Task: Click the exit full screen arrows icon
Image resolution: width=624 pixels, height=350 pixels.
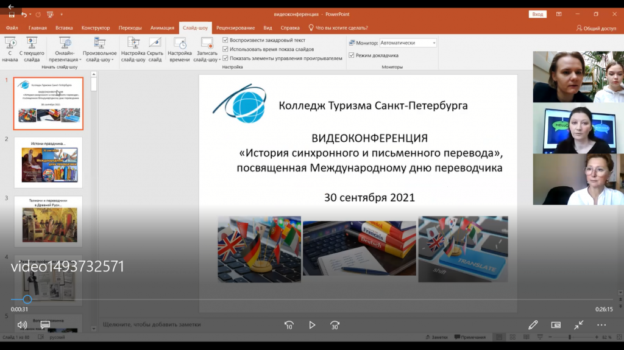Action: [x=579, y=325]
